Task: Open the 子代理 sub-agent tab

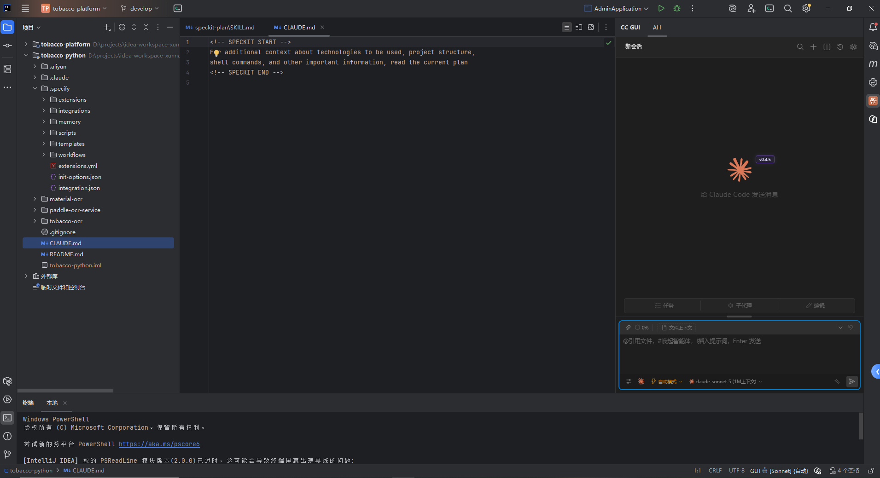Action: 740,305
